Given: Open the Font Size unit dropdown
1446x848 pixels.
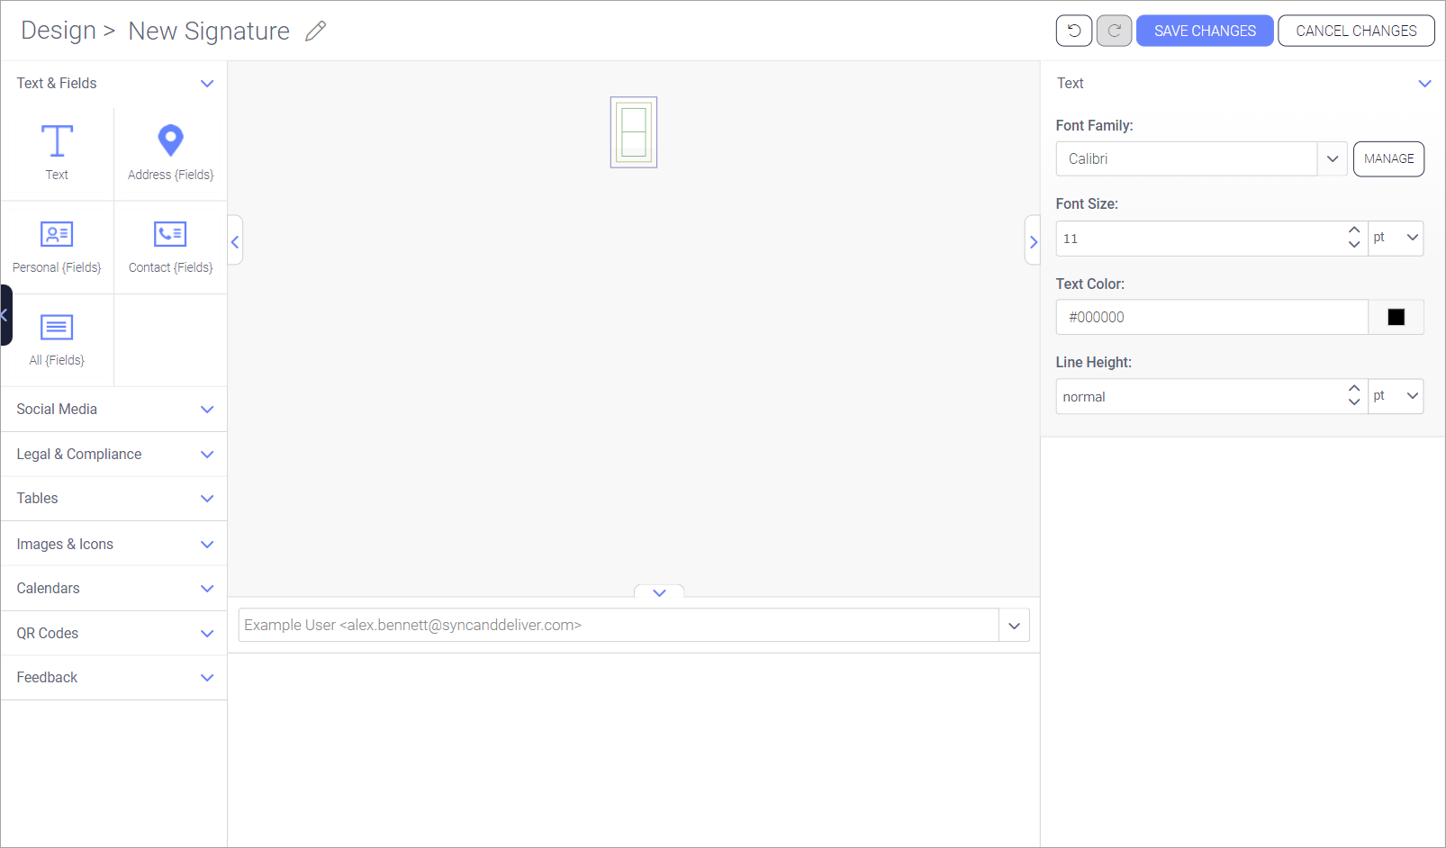Looking at the screenshot, I should tap(1396, 238).
